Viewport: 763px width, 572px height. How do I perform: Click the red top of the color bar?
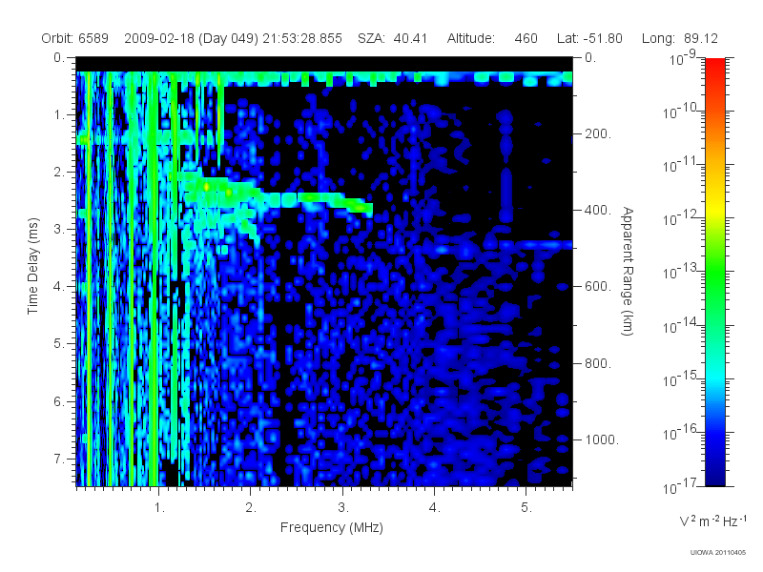715,66
